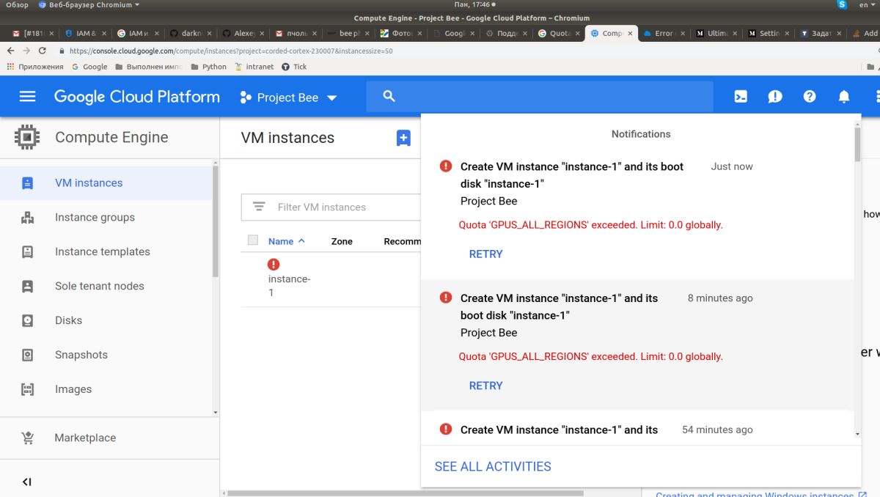Click the Snapshots sidebar icon
The height and width of the screenshot is (497, 880).
point(28,356)
